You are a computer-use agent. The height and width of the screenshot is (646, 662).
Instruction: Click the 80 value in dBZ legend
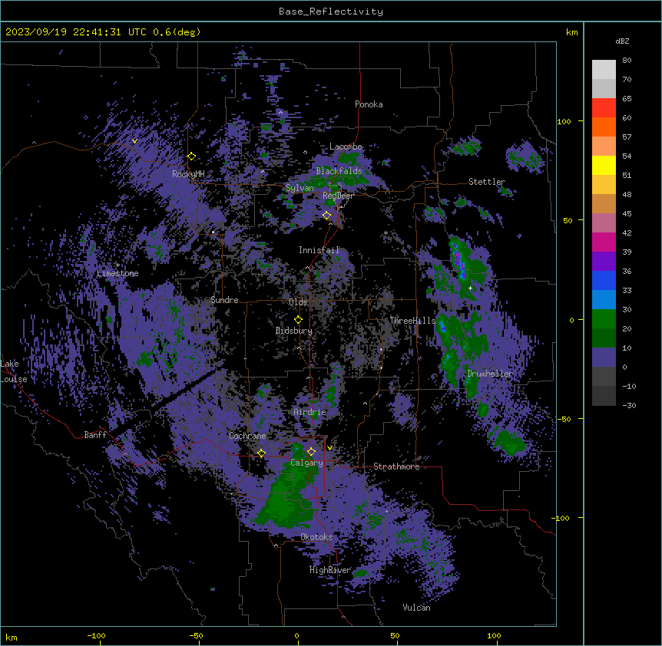pyautogui.click(x=627, y=61)
